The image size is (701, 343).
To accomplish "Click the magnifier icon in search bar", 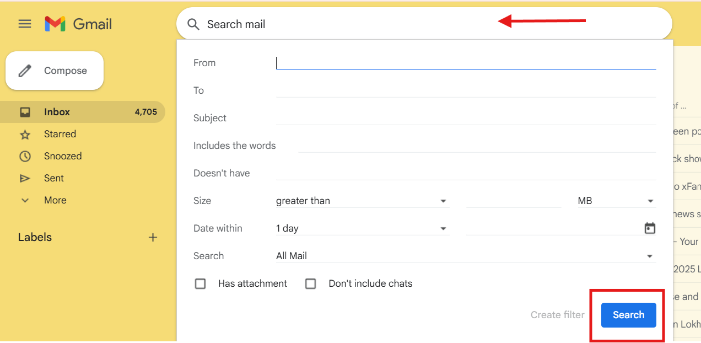I will (x=193, y=24).
